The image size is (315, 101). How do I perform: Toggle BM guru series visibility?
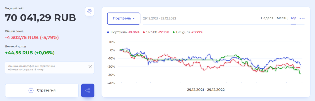click(188, 32)
